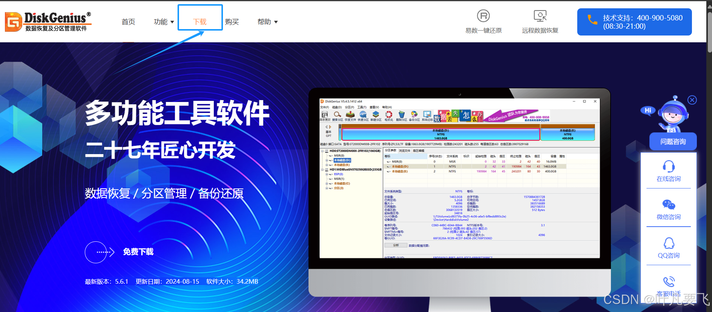Screen dimensions: 712x312
Task: Open QQ咨询 consultation
Action: (x=668, y=248)
